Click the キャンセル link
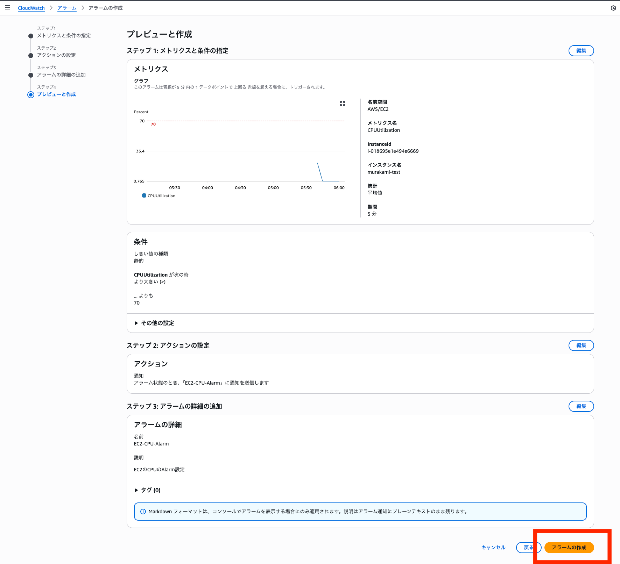 tap(493, 548)
